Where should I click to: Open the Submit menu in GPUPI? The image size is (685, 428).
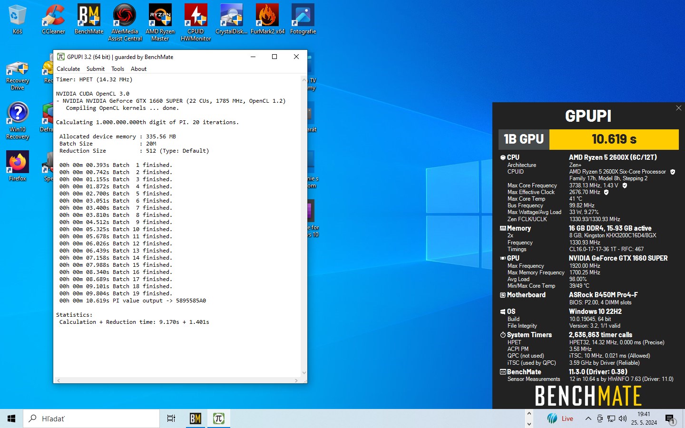(96, 69)
